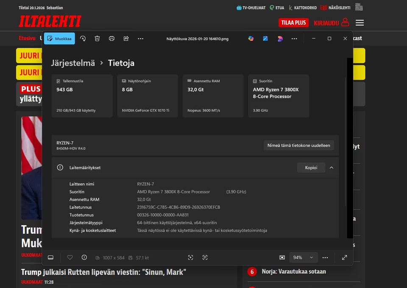
Task: Rotate the image with the rotate icon
Action: [83, 39]
